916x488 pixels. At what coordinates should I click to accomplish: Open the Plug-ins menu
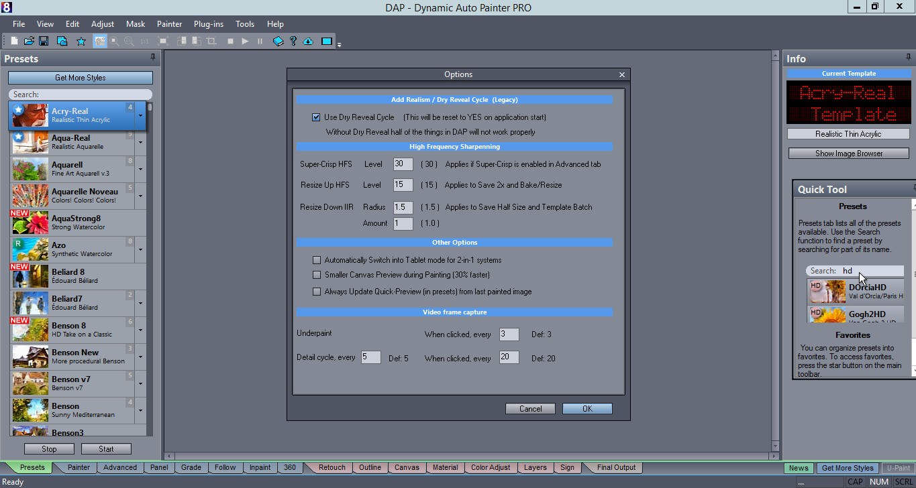point(209,24)
